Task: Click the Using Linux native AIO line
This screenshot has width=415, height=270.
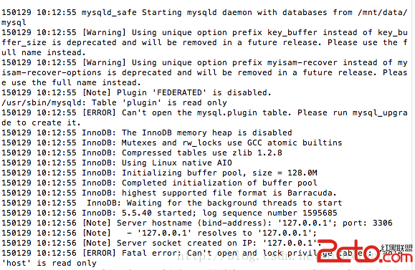Action: [x=117, y=163]
